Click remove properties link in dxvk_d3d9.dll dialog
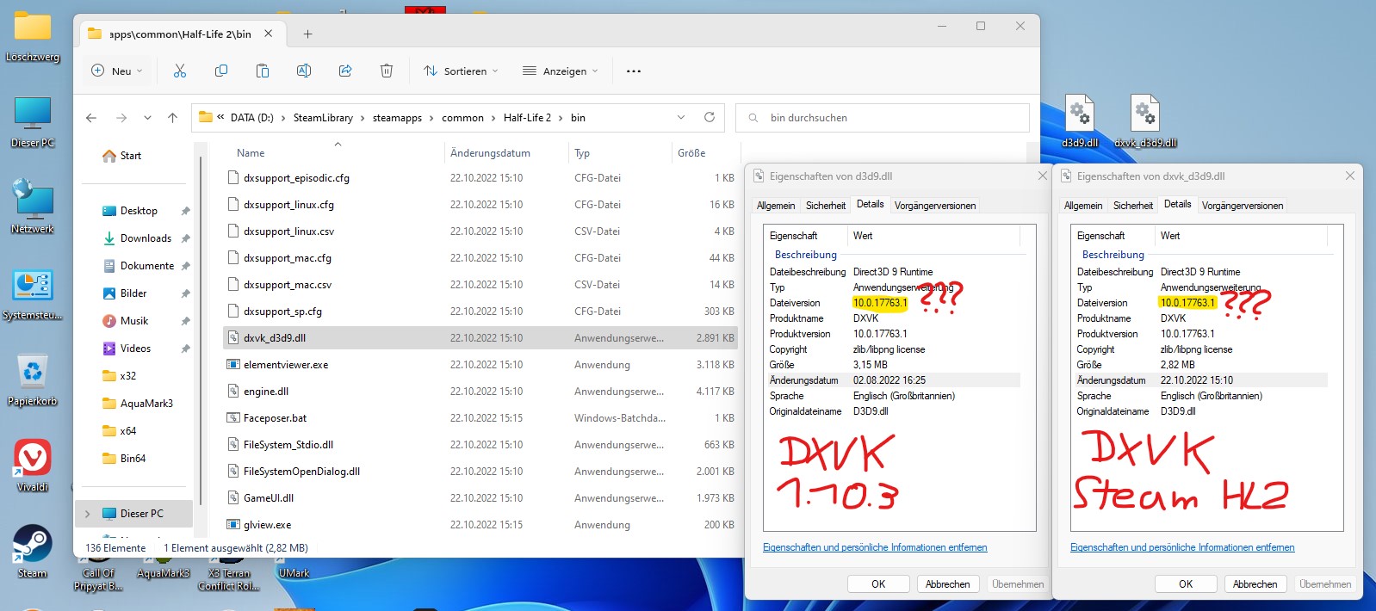The height and width of the screenshot is (611, 1376). pos(1182,547)
